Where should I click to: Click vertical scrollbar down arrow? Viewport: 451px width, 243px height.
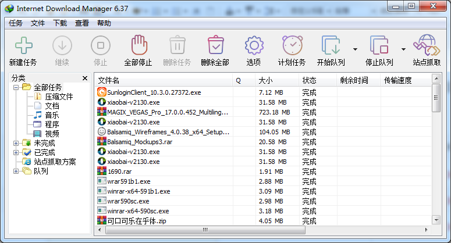[x=436, y=220]
